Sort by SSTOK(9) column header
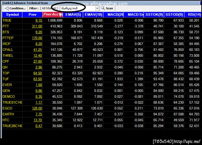The width and height of the screenshot is (202, 145). 154,14
